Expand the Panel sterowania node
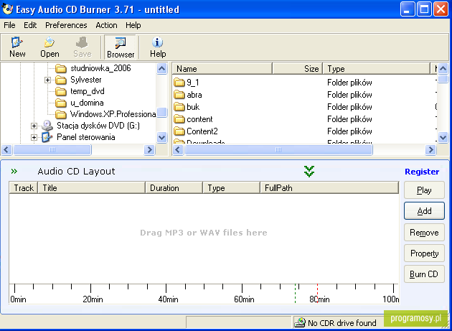Viewport: 452px width, 331px height. point(34,137)
